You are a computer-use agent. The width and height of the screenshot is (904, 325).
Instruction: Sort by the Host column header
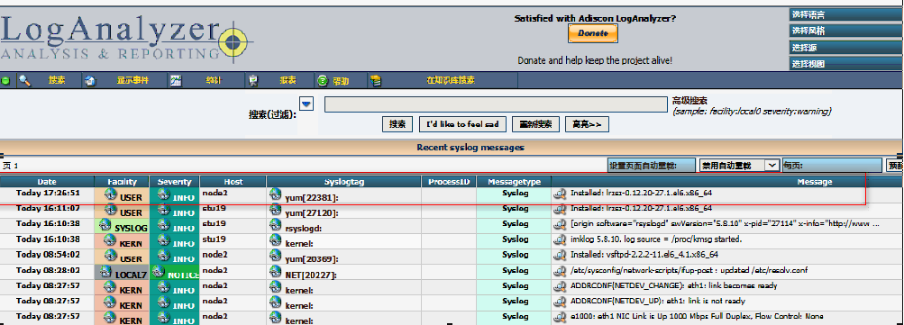point(233,182)
